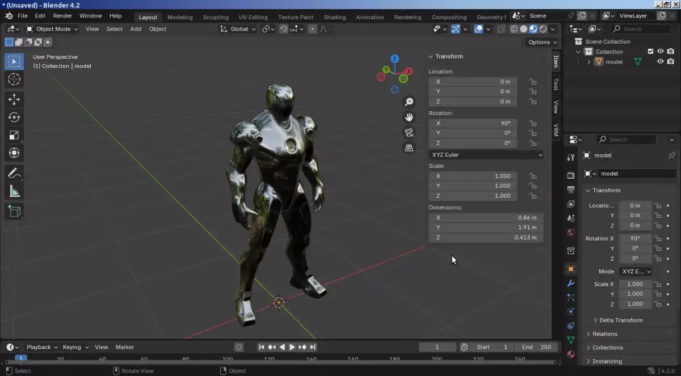Open the Scene properties tab icon
This screenshot has height=376, width=681.
point(571,218)
